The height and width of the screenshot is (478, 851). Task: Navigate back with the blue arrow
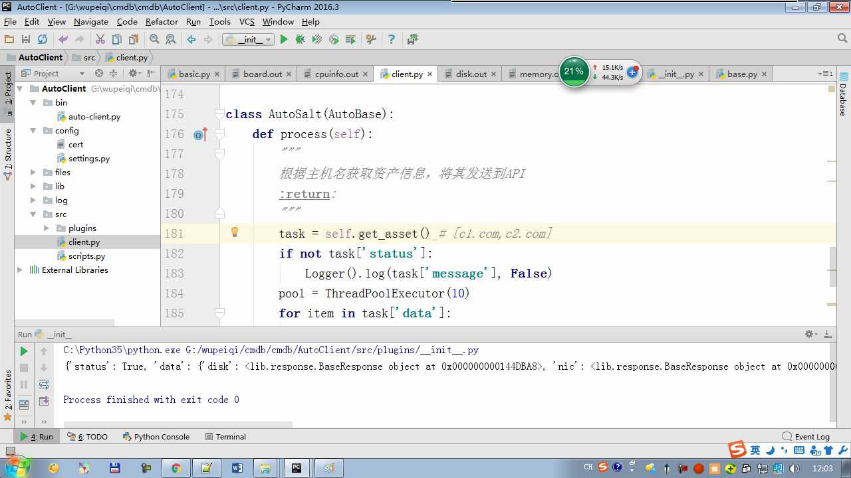(191, 40)
